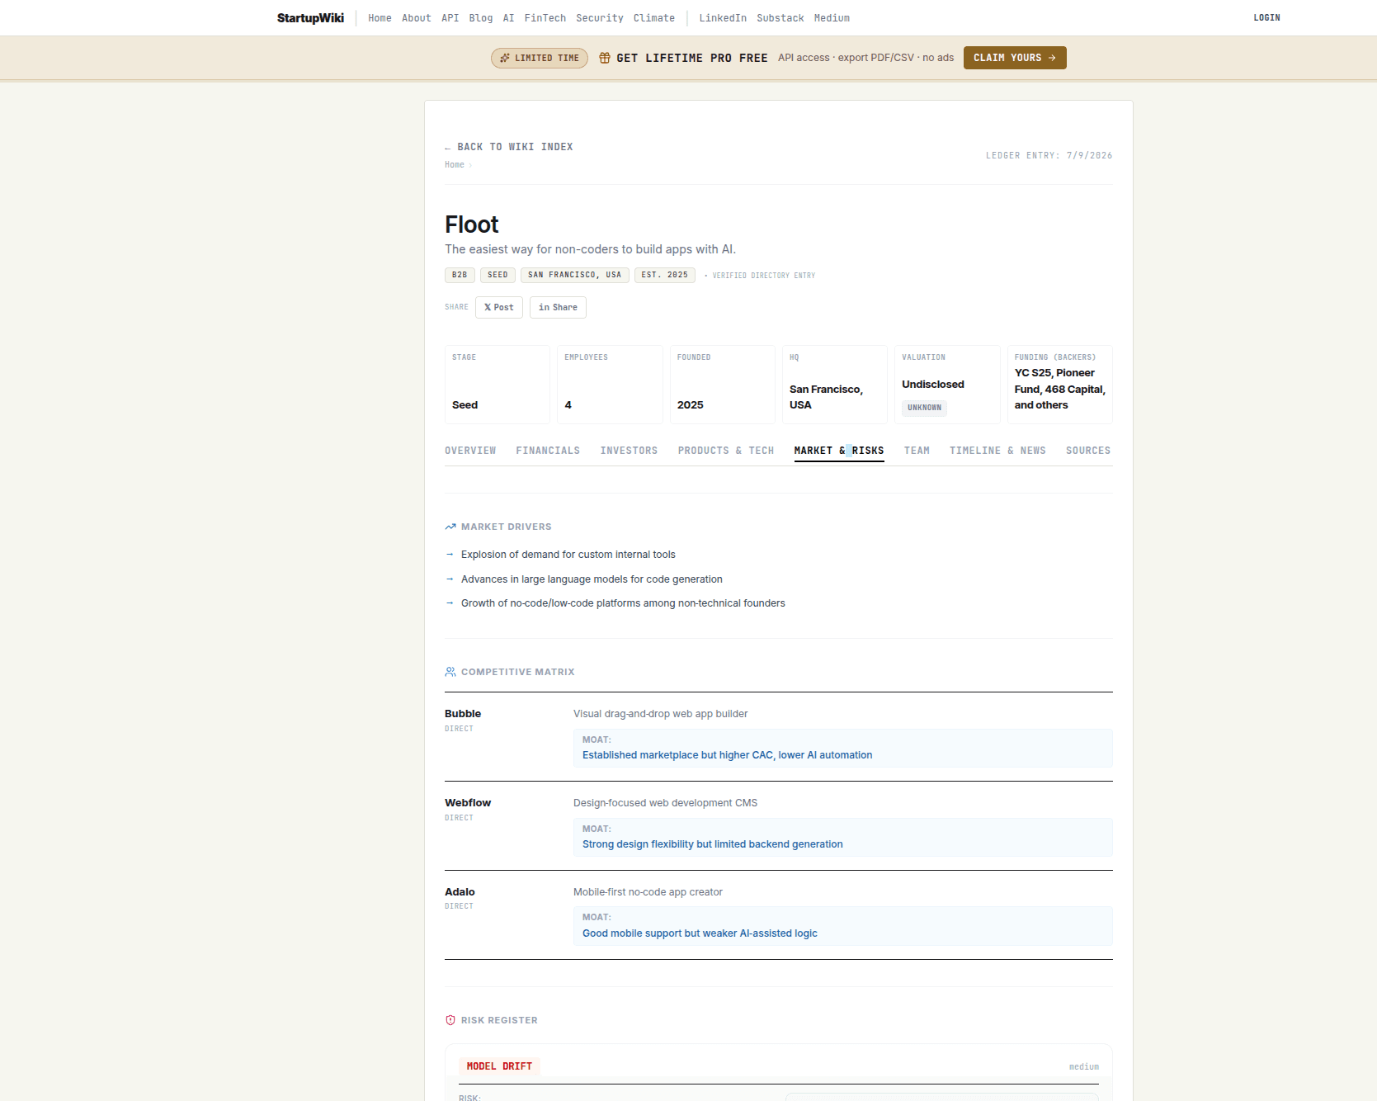Switch to the OVERVIEW tab
The image size is (1377, 1101).
[470, 451]
